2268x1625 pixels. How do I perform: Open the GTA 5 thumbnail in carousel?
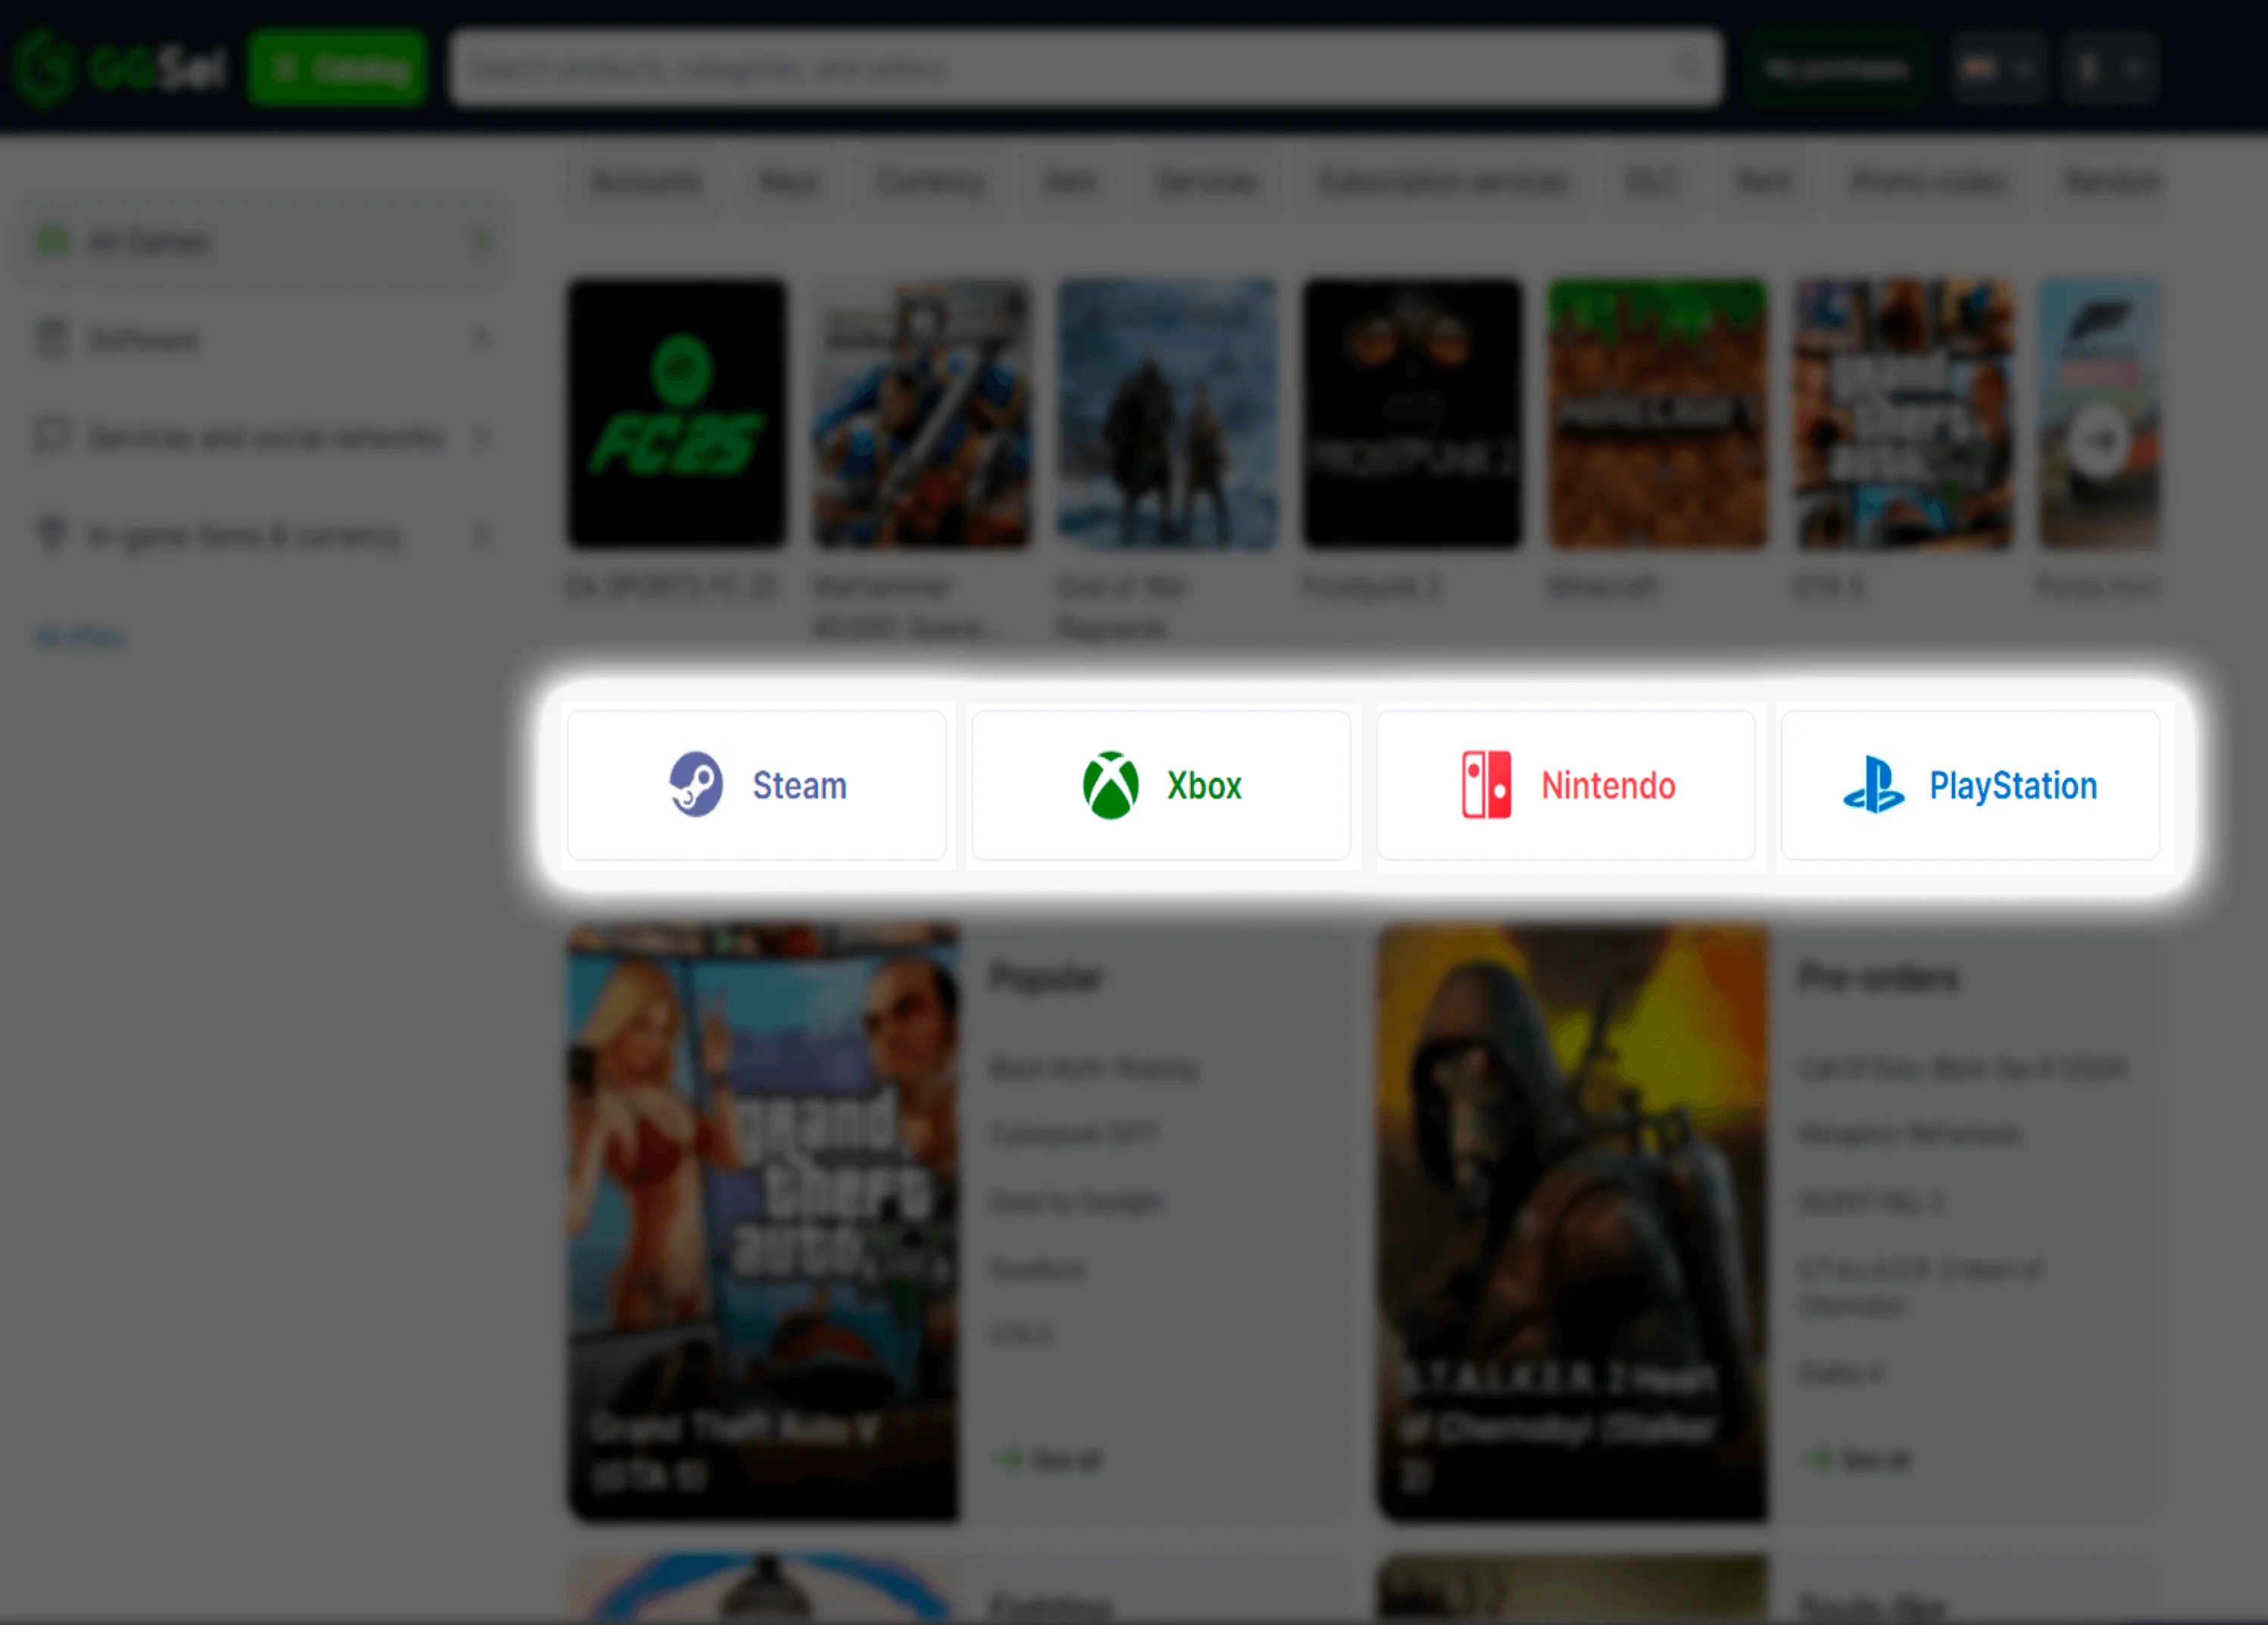coord(1902,413)
